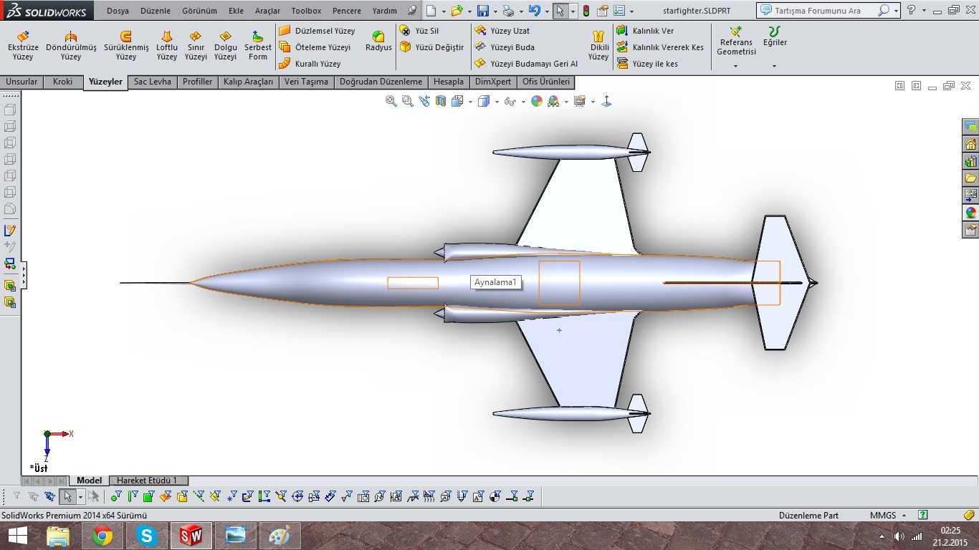The width and height of the screenshot is (979, 550).
Task: Expand the Display Style dropdown arrow
Action: tap(497, 102)
